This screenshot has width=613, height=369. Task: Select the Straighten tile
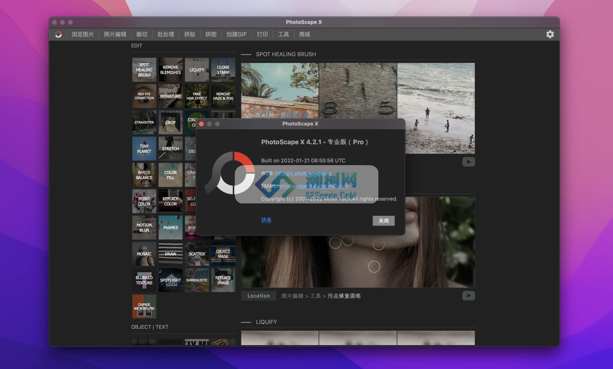click(144, 123)
